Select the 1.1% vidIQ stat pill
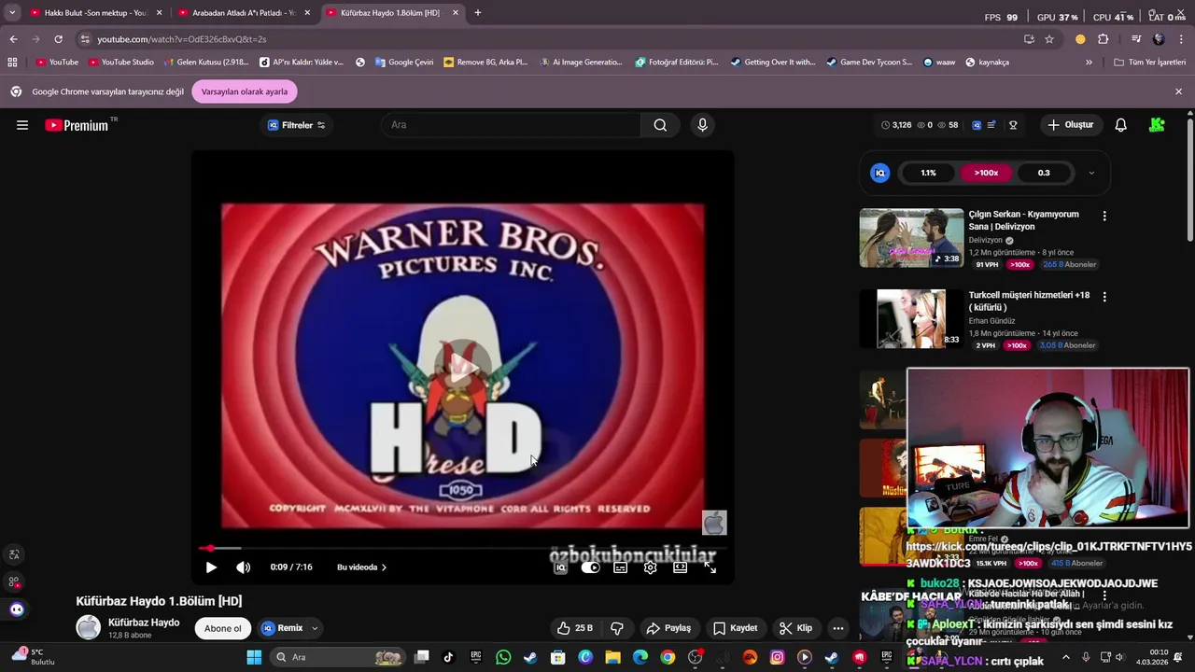1195x672 pixels. (928, 173)
